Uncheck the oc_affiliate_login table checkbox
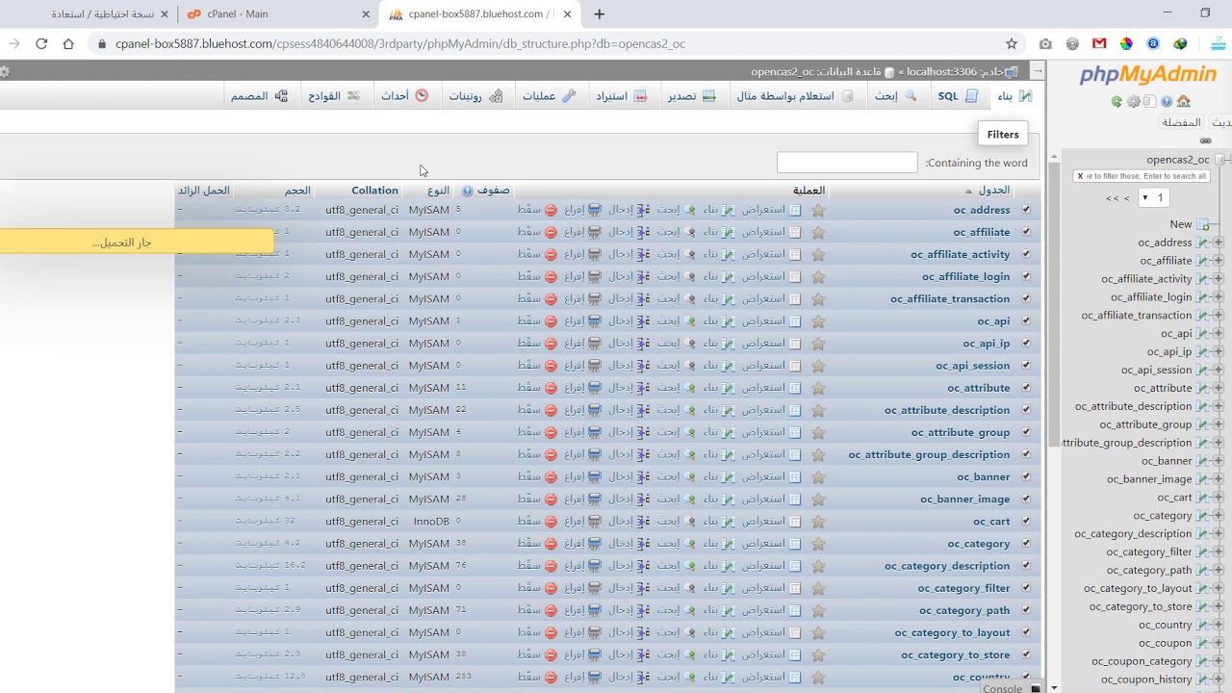Image resolution: width=1232 pixels, height=693 pixels. pyautogui.click(x=1026, y=276)
